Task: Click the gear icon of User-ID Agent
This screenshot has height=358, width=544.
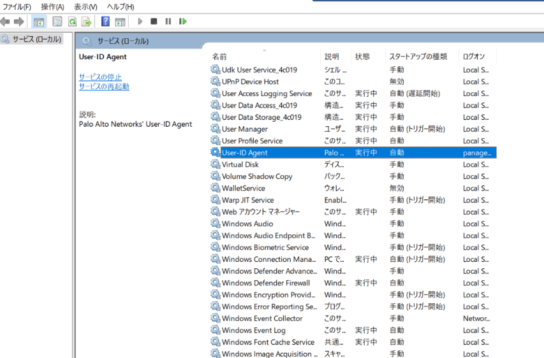Action: (x=216, y=152)
